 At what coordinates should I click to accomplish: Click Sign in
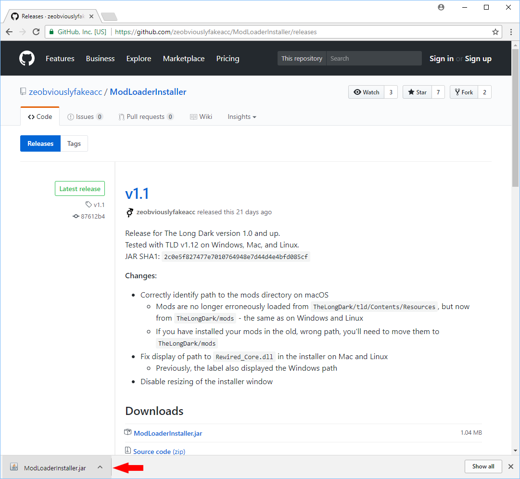tap(442, 58)
